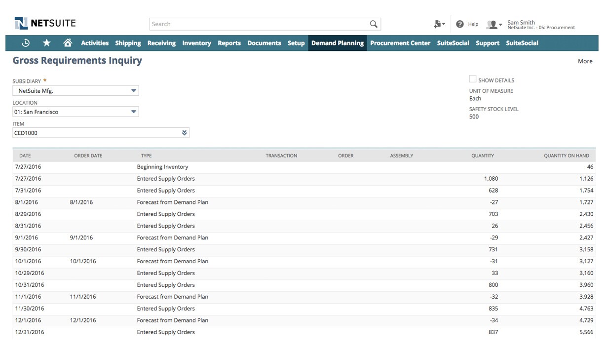Click the Gross Requirements Inquiry page title
This screenshot has height=353, width=604.
point(77,61)
